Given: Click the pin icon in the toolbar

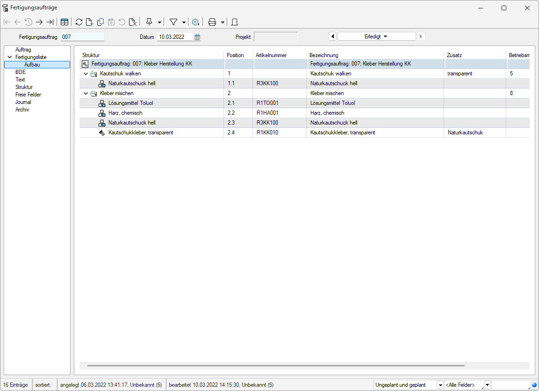Looking at the screenshot, I should point(149,22).
